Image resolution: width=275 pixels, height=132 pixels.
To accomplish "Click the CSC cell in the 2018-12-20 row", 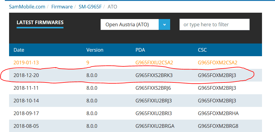I will click(217, 76).
